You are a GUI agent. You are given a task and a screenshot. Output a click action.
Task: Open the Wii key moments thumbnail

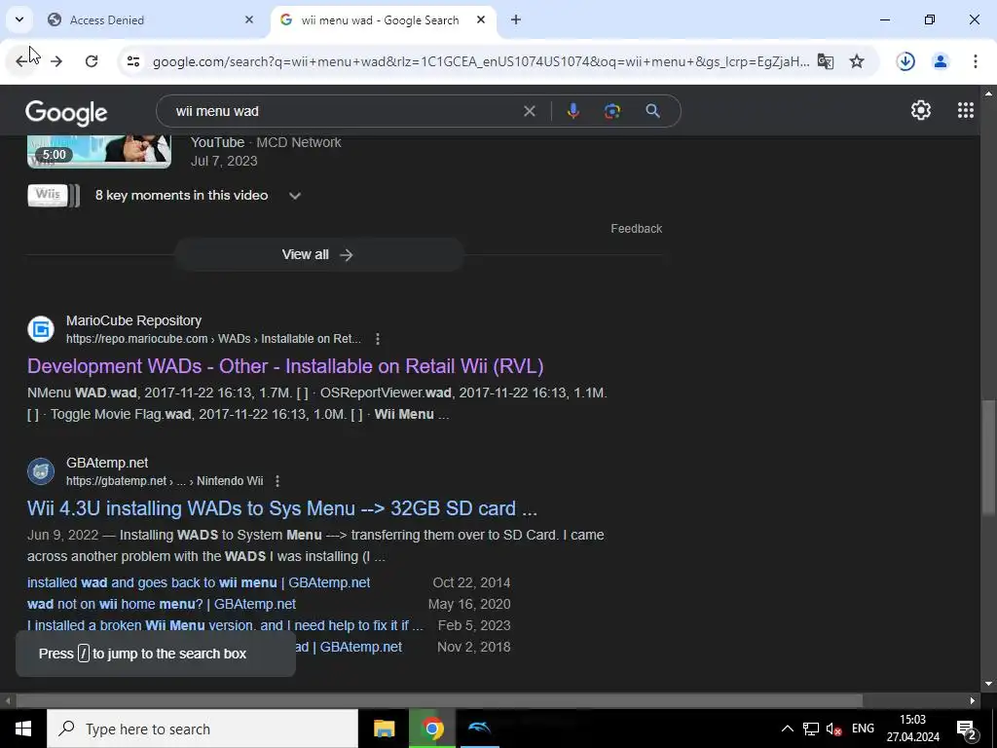pyautogui.click(x=55, y=195)
